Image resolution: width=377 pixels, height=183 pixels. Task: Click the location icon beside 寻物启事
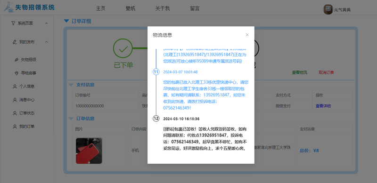(x=16, y=73)
